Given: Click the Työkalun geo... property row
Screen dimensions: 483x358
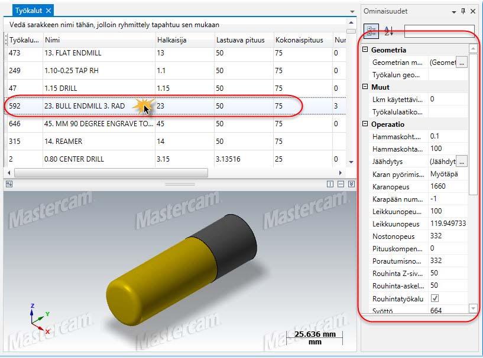Looking at the screenshot, I should click(419, 75).
